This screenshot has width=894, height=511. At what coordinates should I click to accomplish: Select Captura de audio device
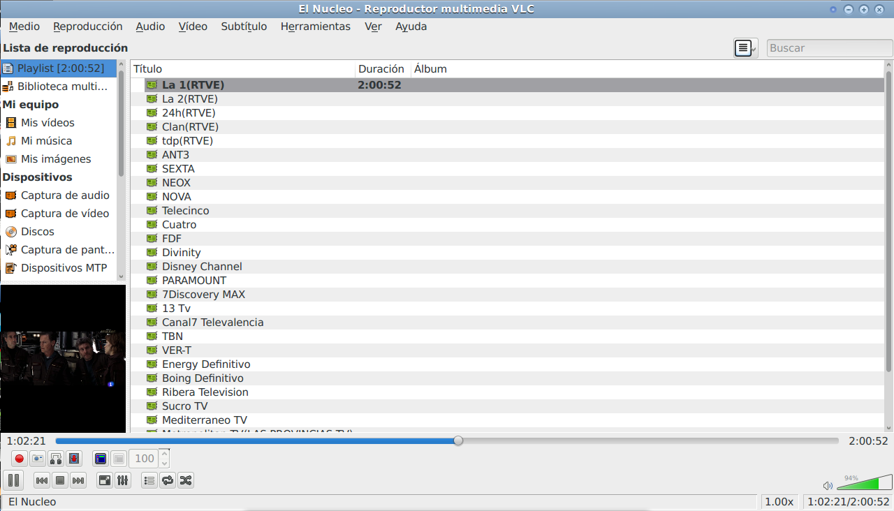pyautogui.click(x=59, y=195)
